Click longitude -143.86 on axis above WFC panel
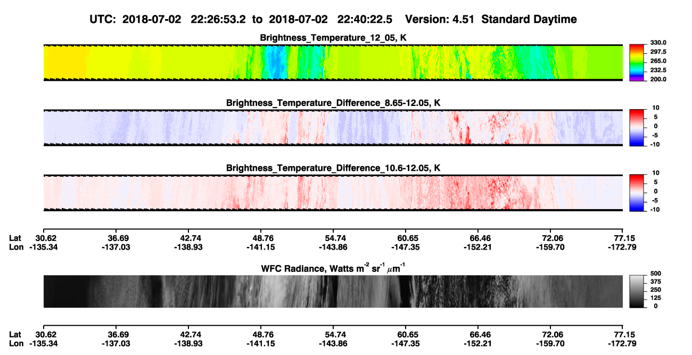Screen dimensions: 692x355 (x=333, y=247)
